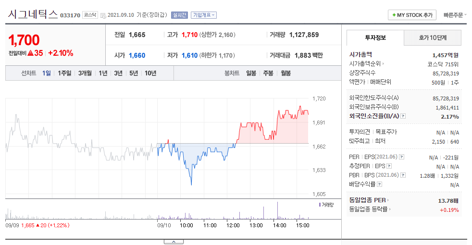Viewport: 472px width, 245px height.
Task: Click the 거래대금 value 1,883 백만
Action: point(309,55)
